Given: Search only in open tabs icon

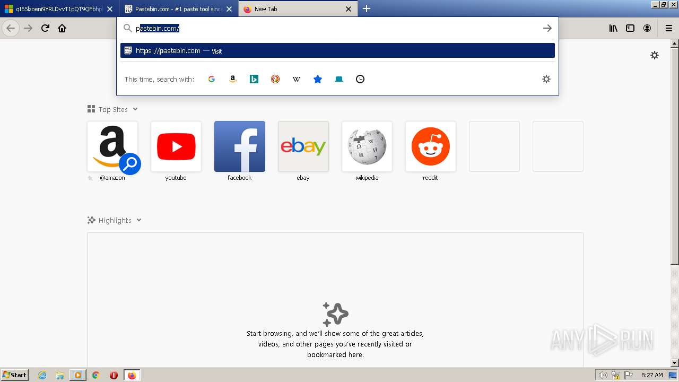Looking at the screenshot, I should point(339,79).
